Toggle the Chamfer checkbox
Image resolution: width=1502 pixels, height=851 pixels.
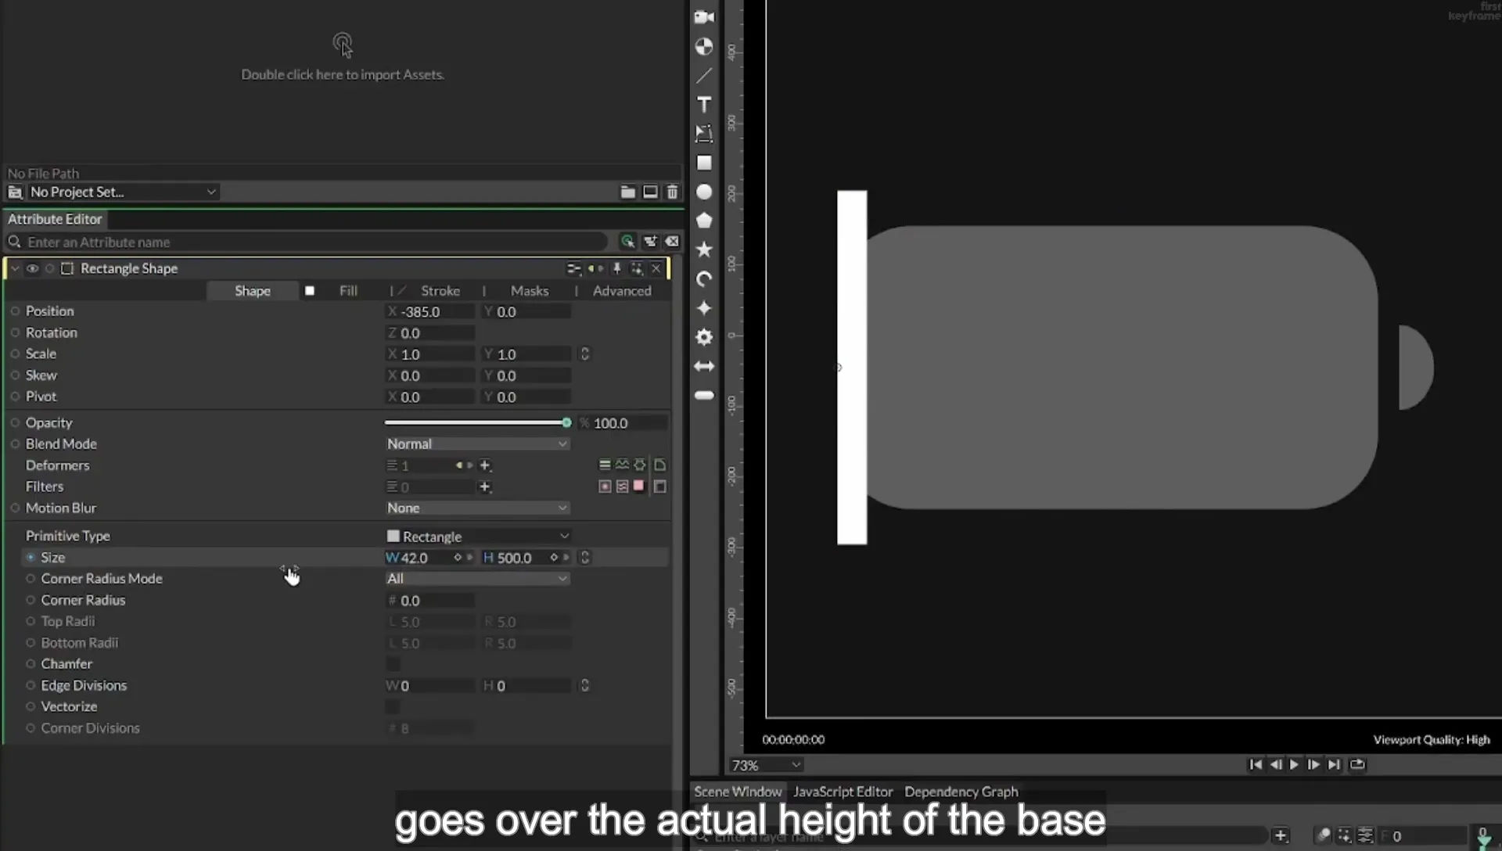393,664
